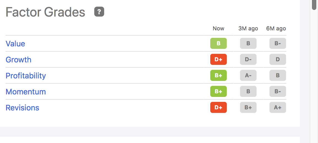Screen dimensions: 318x143
Task: Open the Profitability factor link
Action: point(26,76)
